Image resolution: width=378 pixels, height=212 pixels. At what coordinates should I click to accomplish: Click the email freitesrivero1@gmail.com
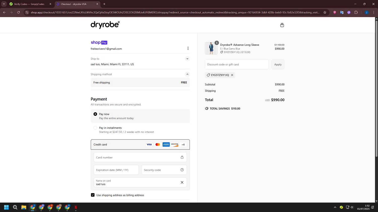pyautogui.click(x=106, y=49)
